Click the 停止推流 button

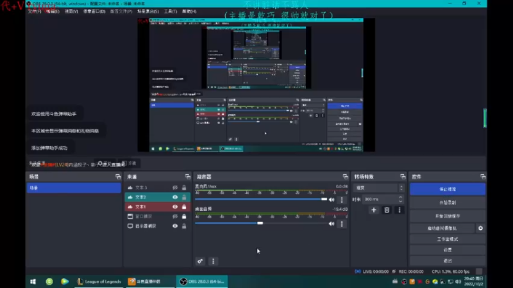448,189
